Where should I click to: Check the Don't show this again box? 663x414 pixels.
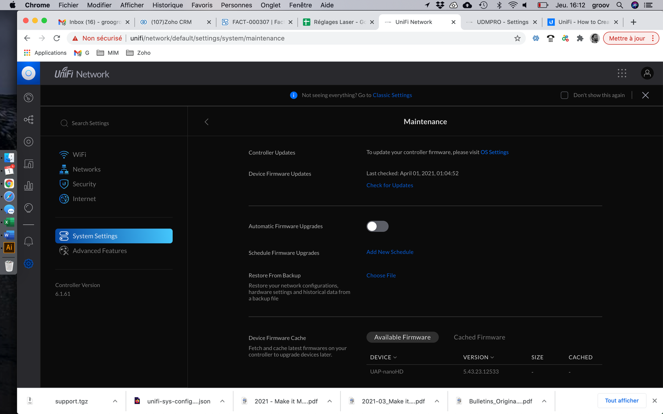tap(564, 95)
